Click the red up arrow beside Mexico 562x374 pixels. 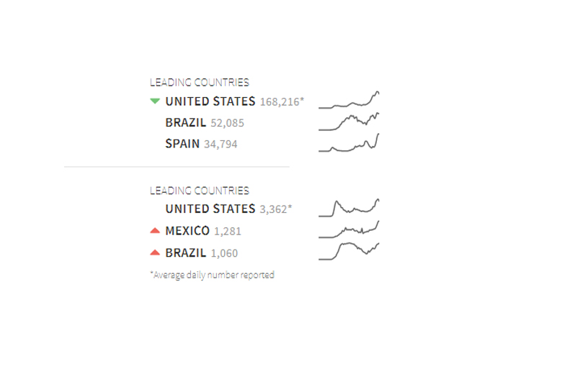[155, 230]
